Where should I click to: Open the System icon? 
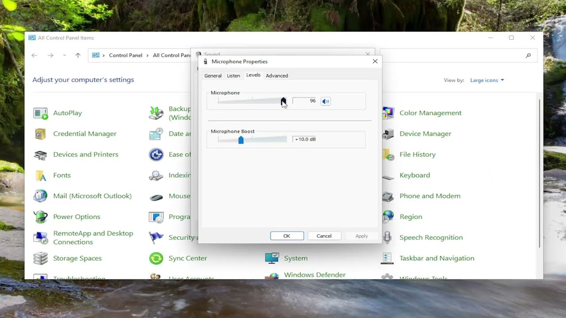pos(272,258)
